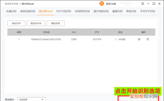Click the 472*474 dimension cell

click(97, 39)
